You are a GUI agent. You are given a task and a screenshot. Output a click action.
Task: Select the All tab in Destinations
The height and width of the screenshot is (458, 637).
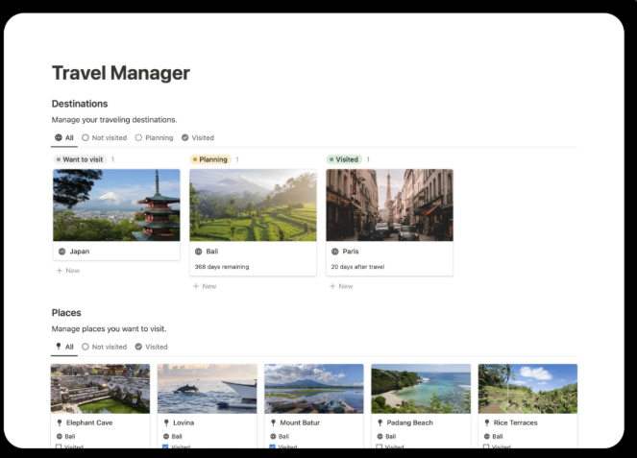[64, 137]
